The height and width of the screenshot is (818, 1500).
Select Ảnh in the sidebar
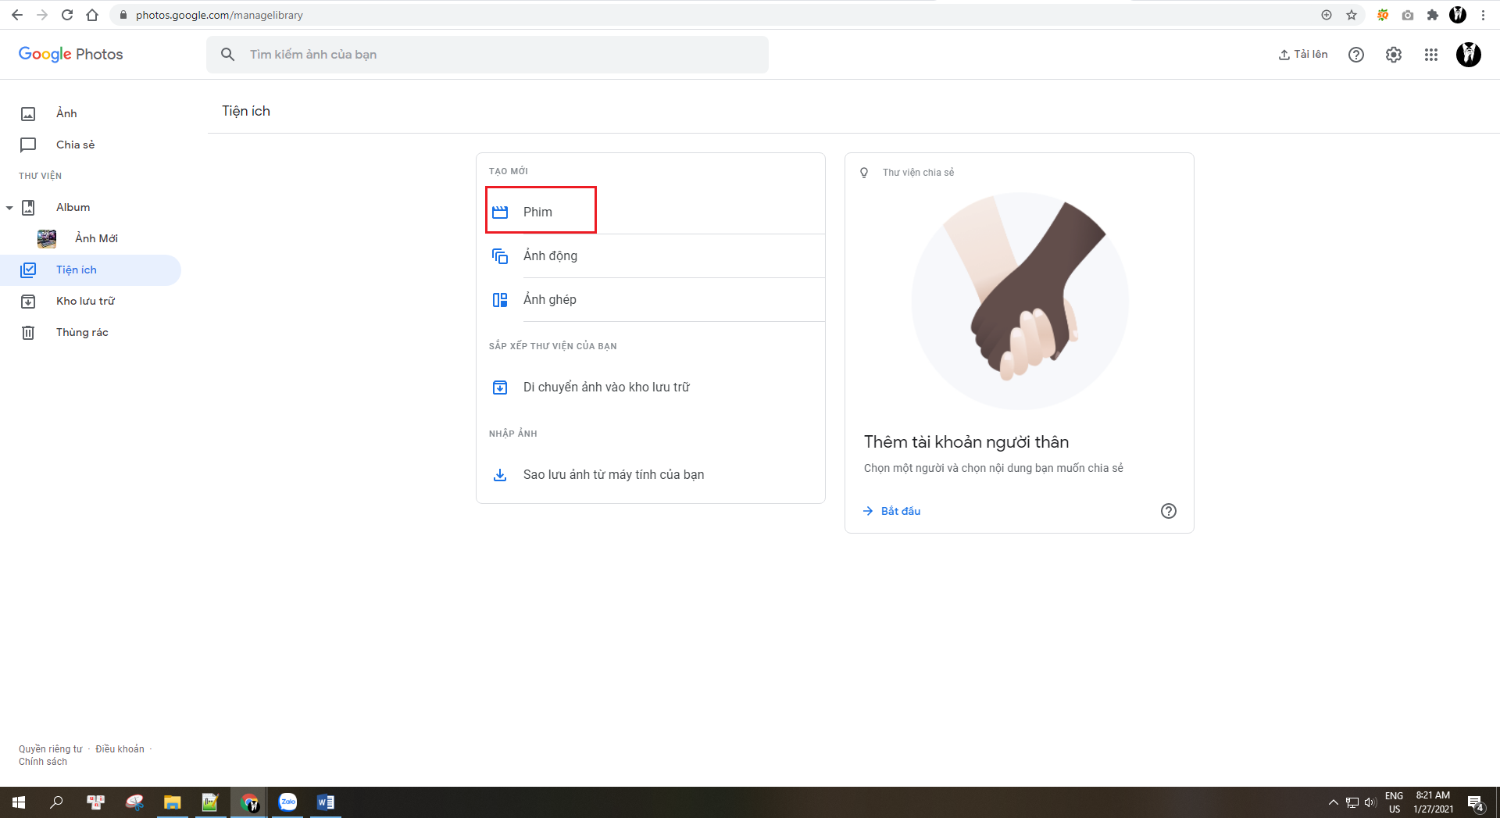click(x=66, y=113)
